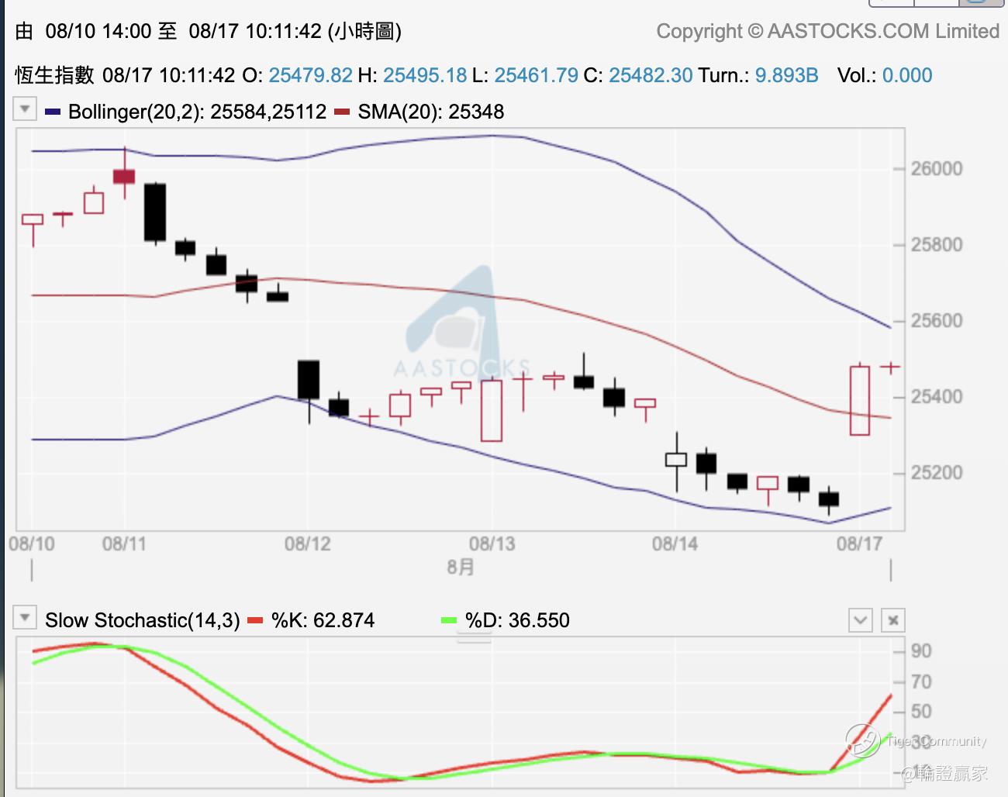The width and height of the screenshot is (1008, 797).
Task: Click the 08/13 date on the time axis
Action: 492,543
